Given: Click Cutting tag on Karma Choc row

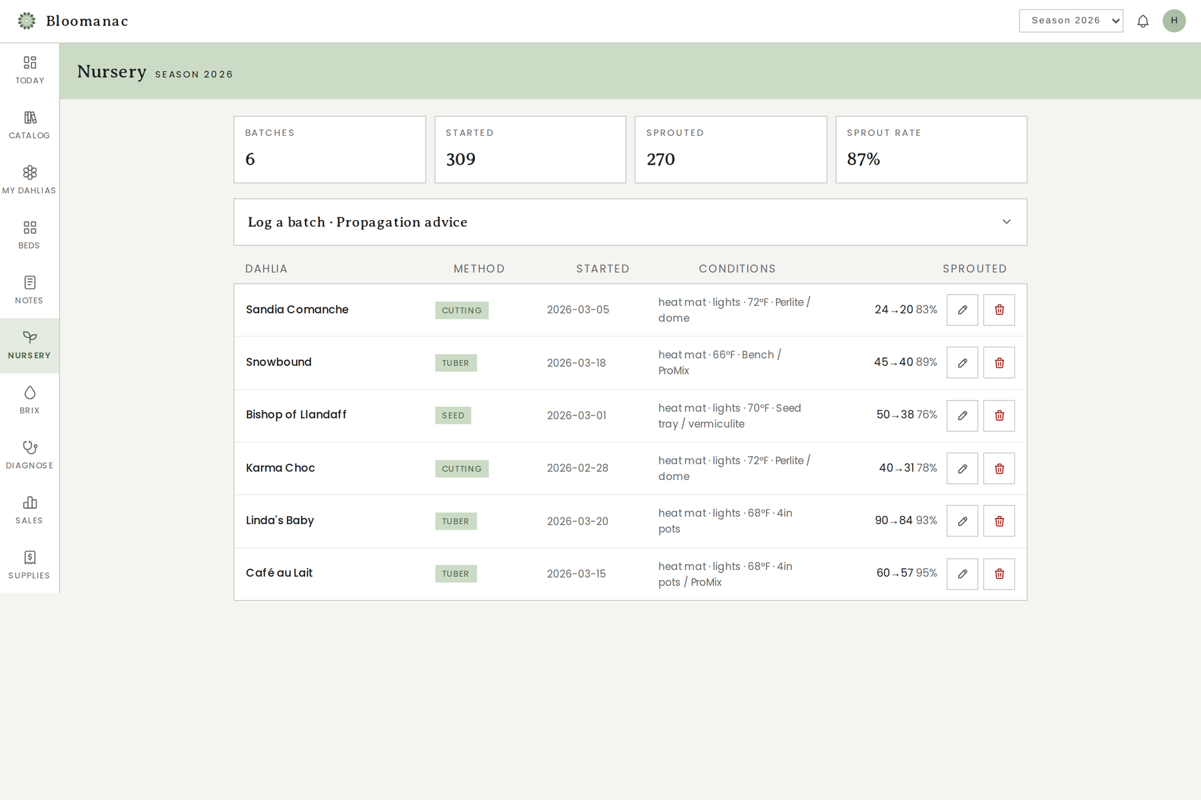Looking at the screenshot, I should pyautogui.click(x=462, y=469).
